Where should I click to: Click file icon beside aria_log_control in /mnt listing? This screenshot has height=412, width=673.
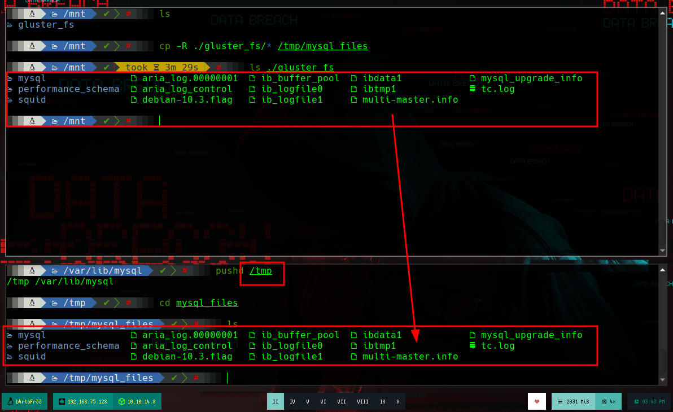[x=134, y=89]
